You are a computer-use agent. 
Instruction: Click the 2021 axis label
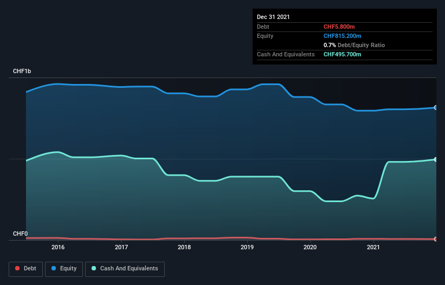click(x=373, y=247)
